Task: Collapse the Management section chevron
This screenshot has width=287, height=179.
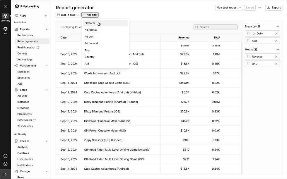Action: pyautogui.click(x=47, y=65)
